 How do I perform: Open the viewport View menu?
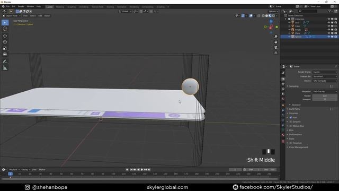(x=25, y=16)
